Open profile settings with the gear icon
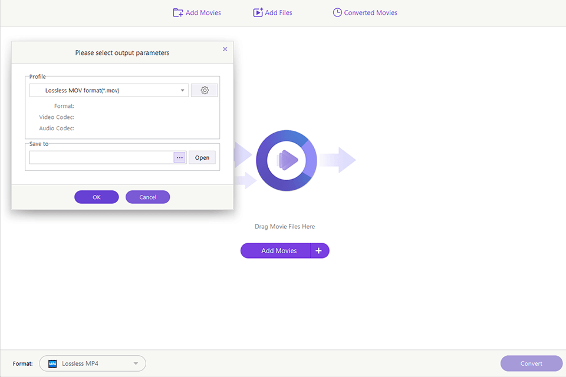The height and width of the screenshot is (377, 566). click(x=205, y=90)
